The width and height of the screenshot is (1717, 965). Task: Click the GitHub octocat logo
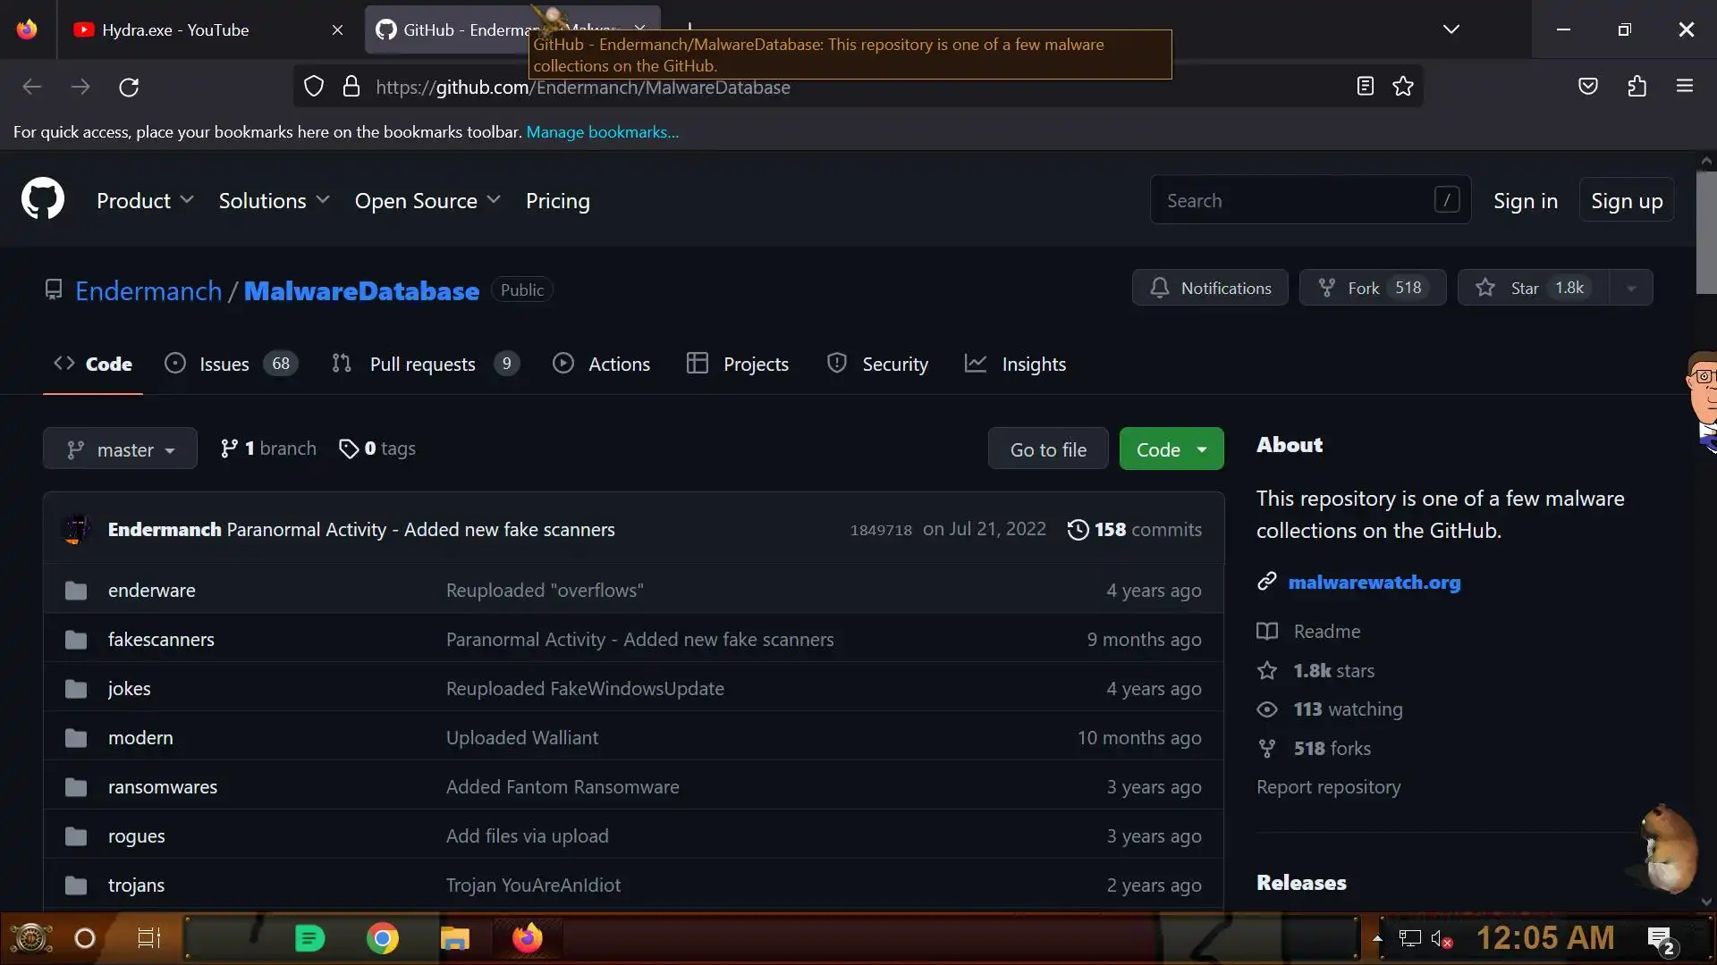(43, 198)
